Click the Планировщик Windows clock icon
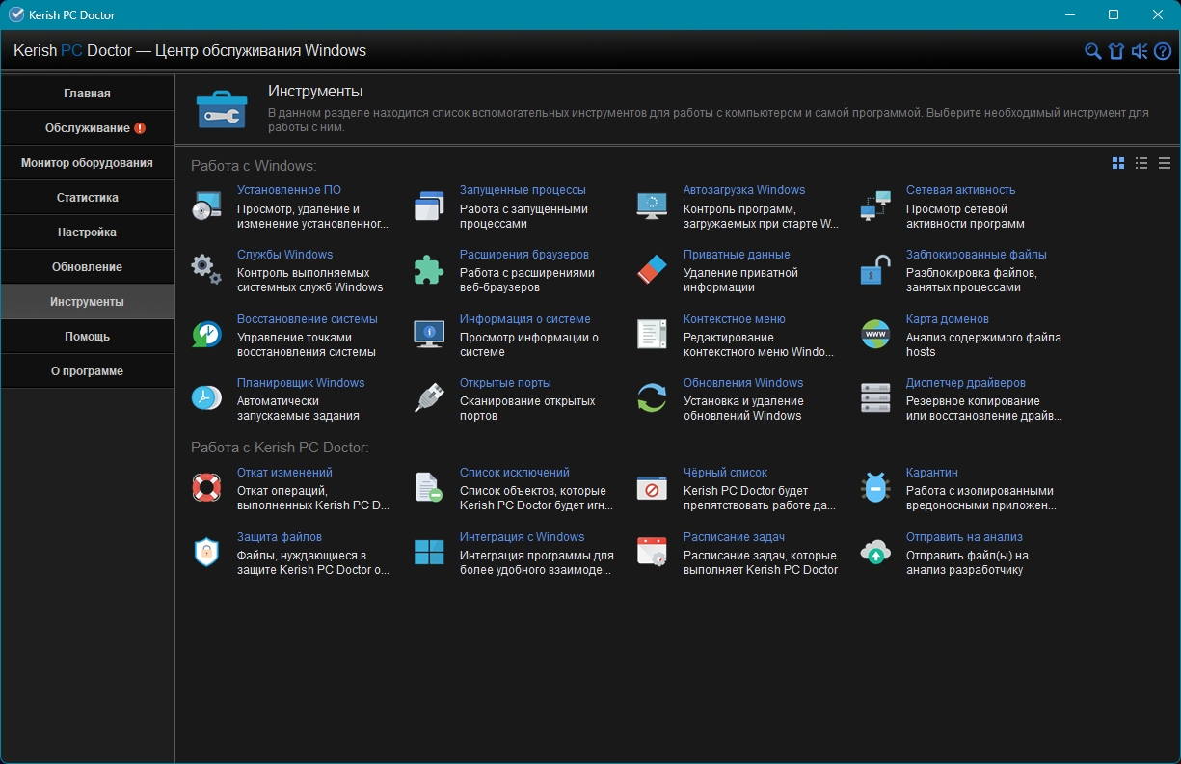 207,398
